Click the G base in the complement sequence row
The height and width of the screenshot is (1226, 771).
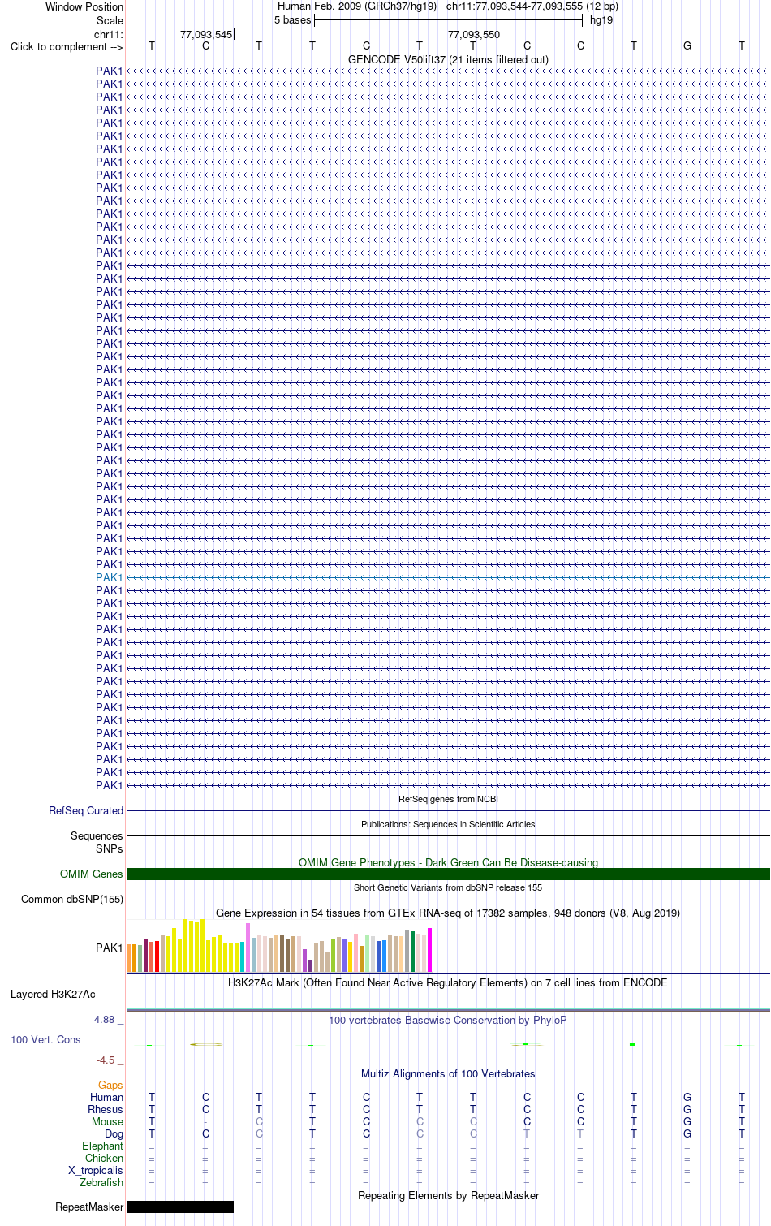(687, 45)
